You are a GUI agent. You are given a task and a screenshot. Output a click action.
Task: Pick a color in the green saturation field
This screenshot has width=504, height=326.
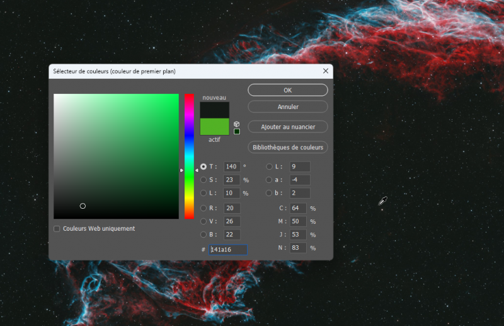tap(116, 156)
